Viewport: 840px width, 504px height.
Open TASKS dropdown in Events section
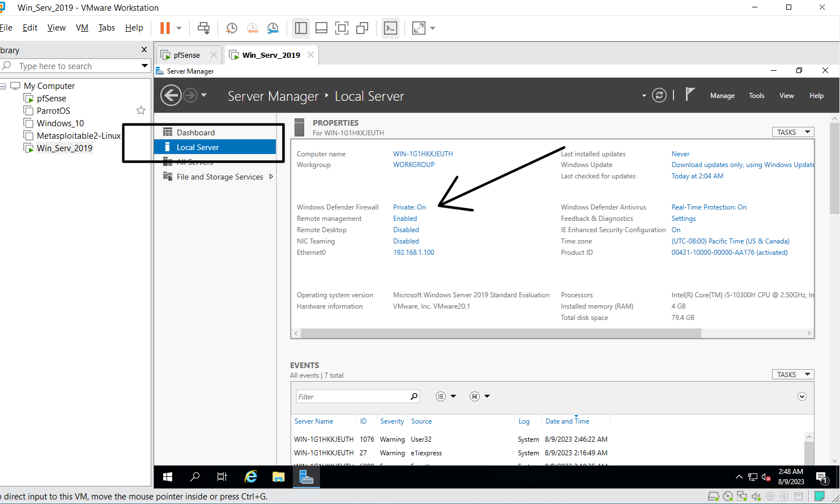tap(793, 374)
